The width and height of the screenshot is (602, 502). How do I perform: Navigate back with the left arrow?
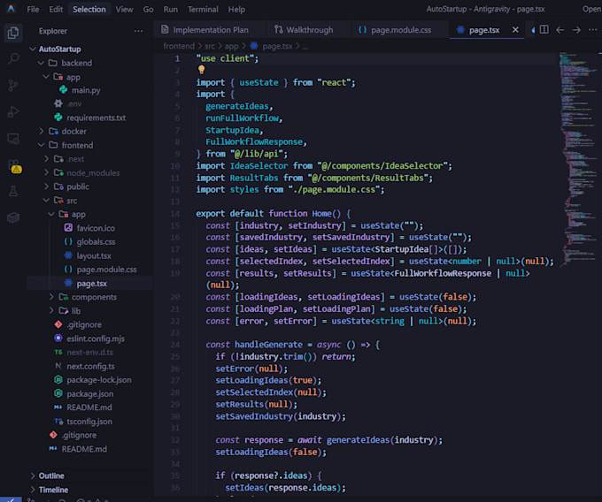point(560,30)
